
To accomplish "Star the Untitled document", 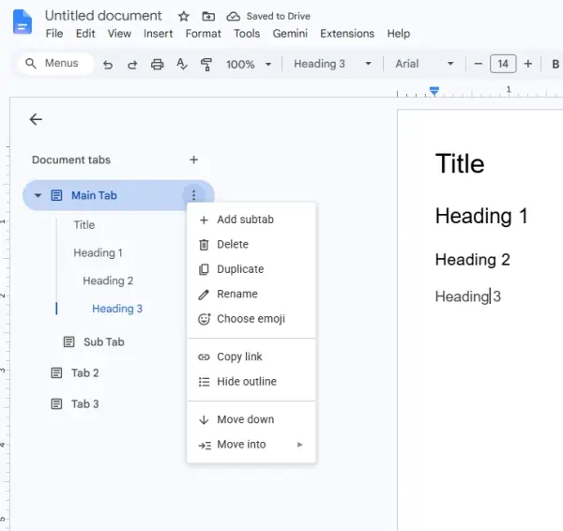I will coord(184,16).
